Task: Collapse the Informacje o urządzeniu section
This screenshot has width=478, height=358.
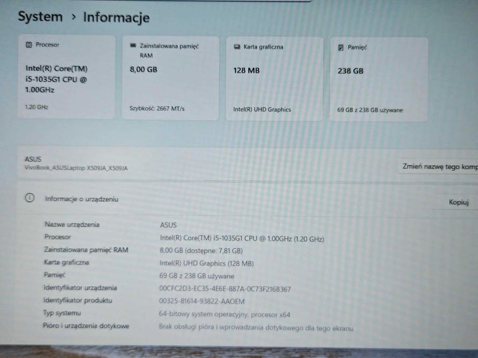Action: (247, 199)
